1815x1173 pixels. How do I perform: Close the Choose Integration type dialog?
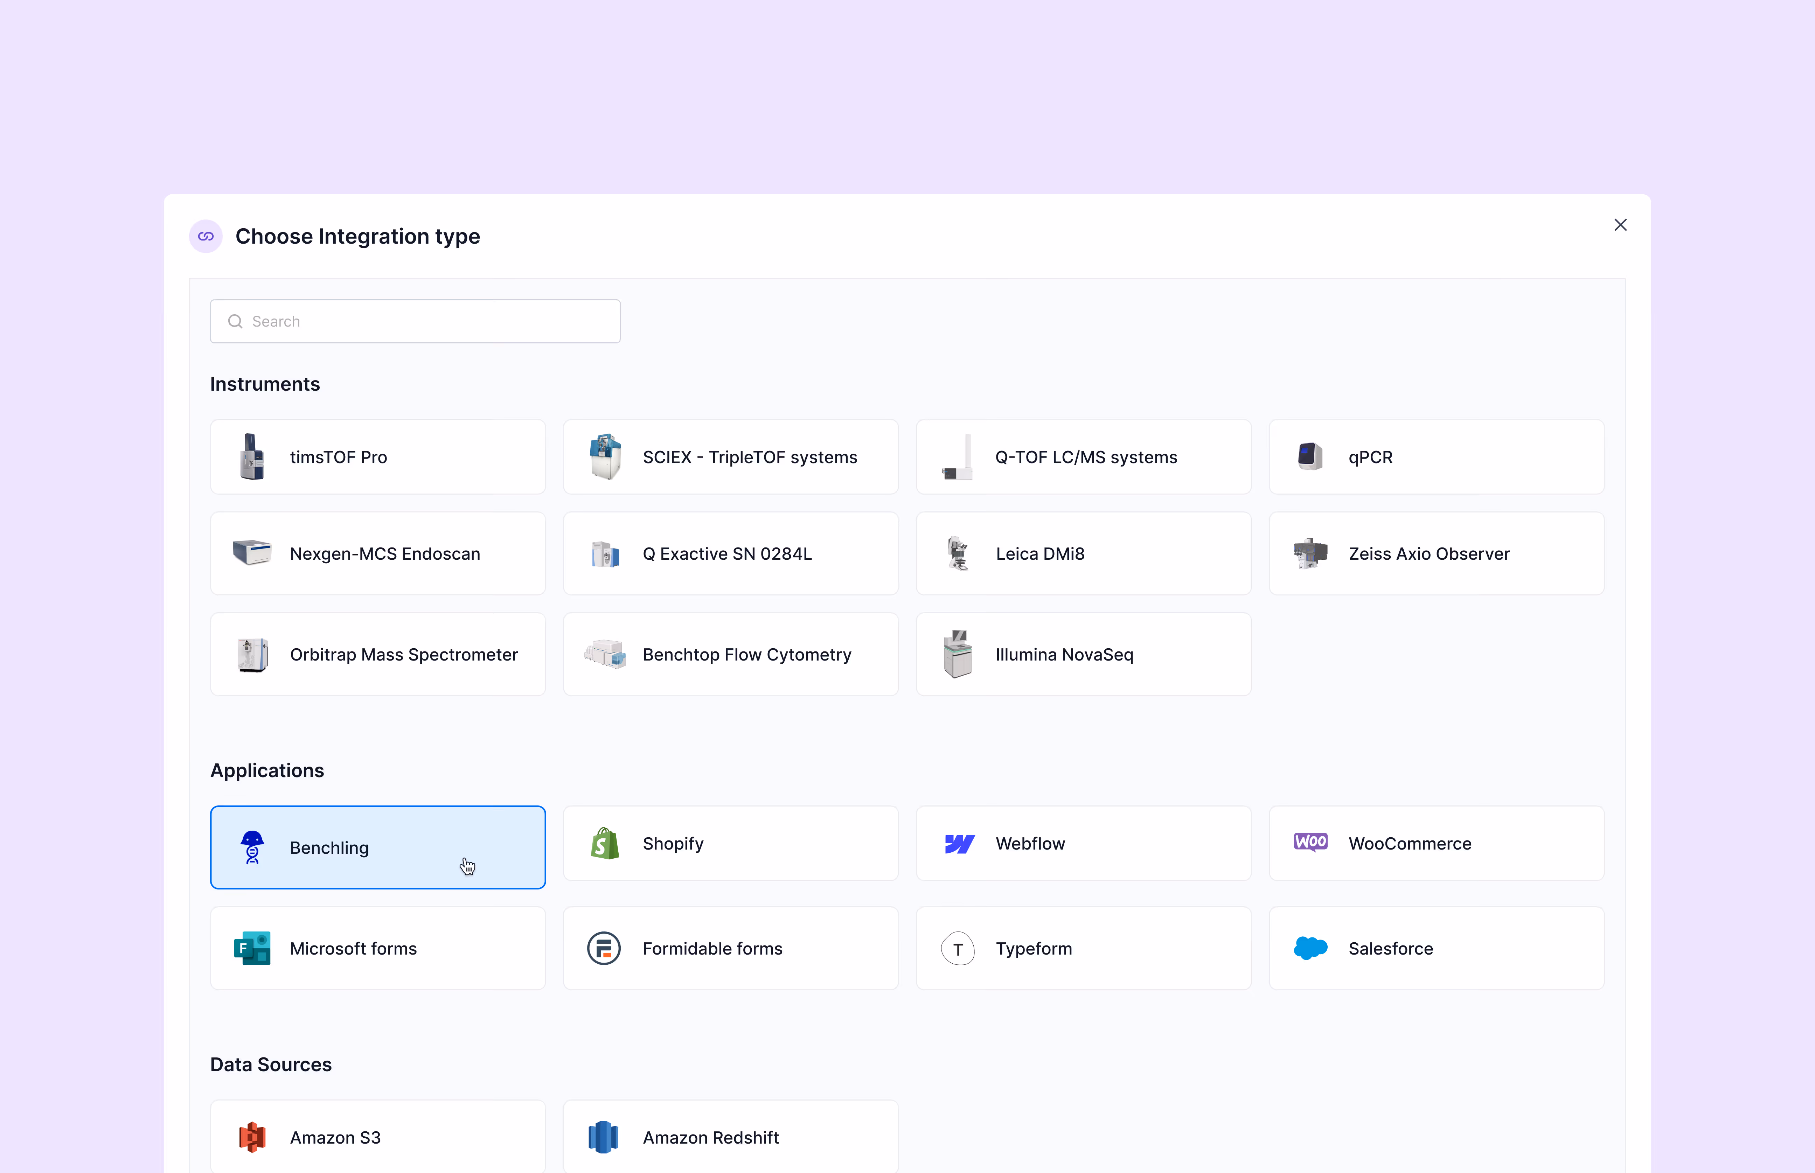point(1620,225)
